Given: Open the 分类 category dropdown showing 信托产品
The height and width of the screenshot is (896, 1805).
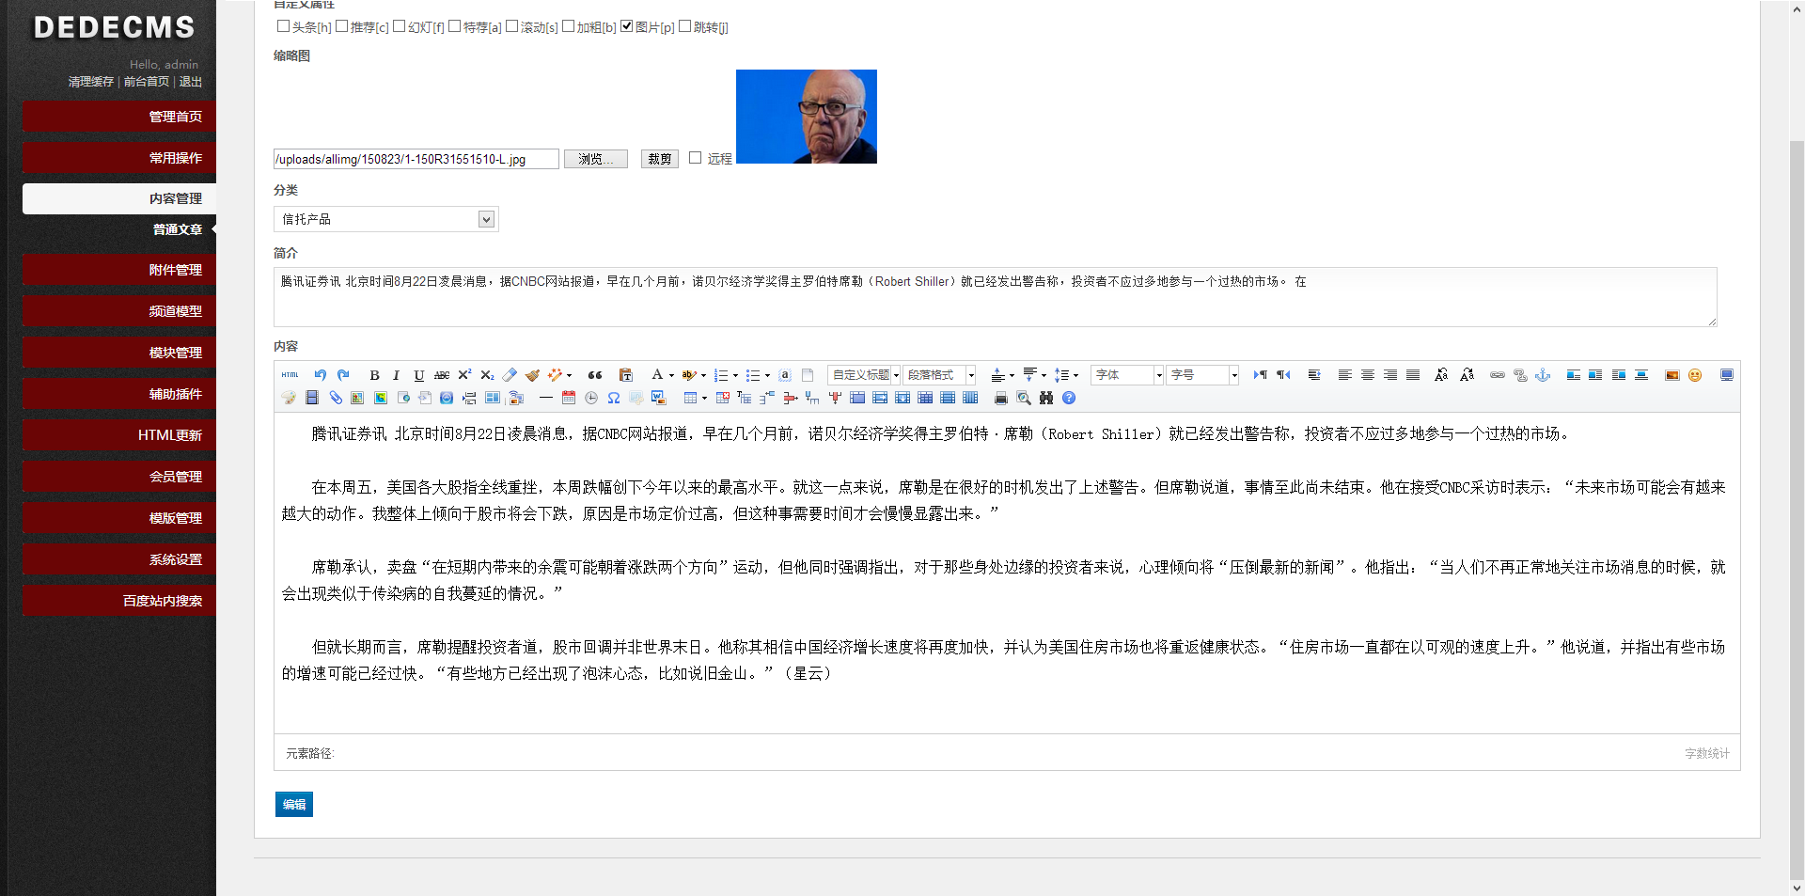Looking at the screenshot, I should click(x=385, y=219).
